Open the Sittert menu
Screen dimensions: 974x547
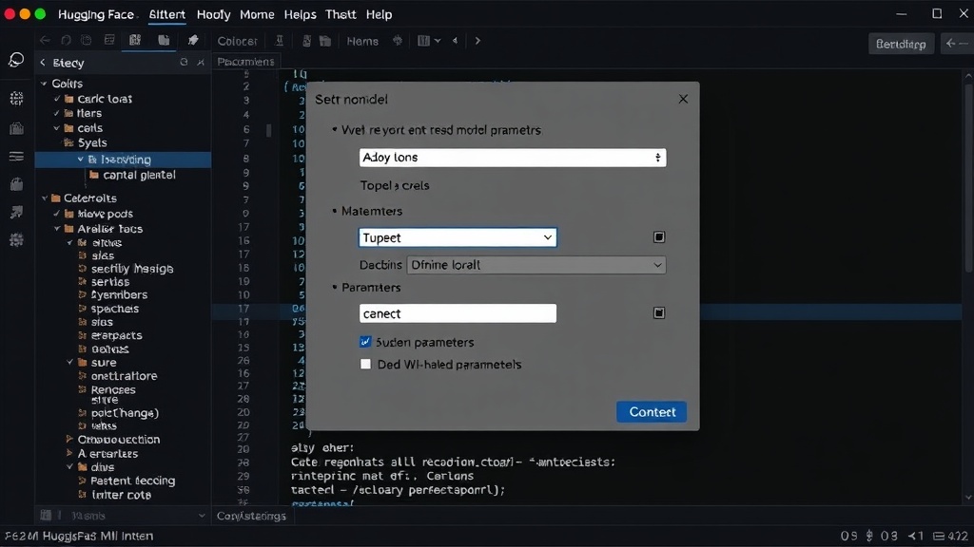(x=167, y=14)
